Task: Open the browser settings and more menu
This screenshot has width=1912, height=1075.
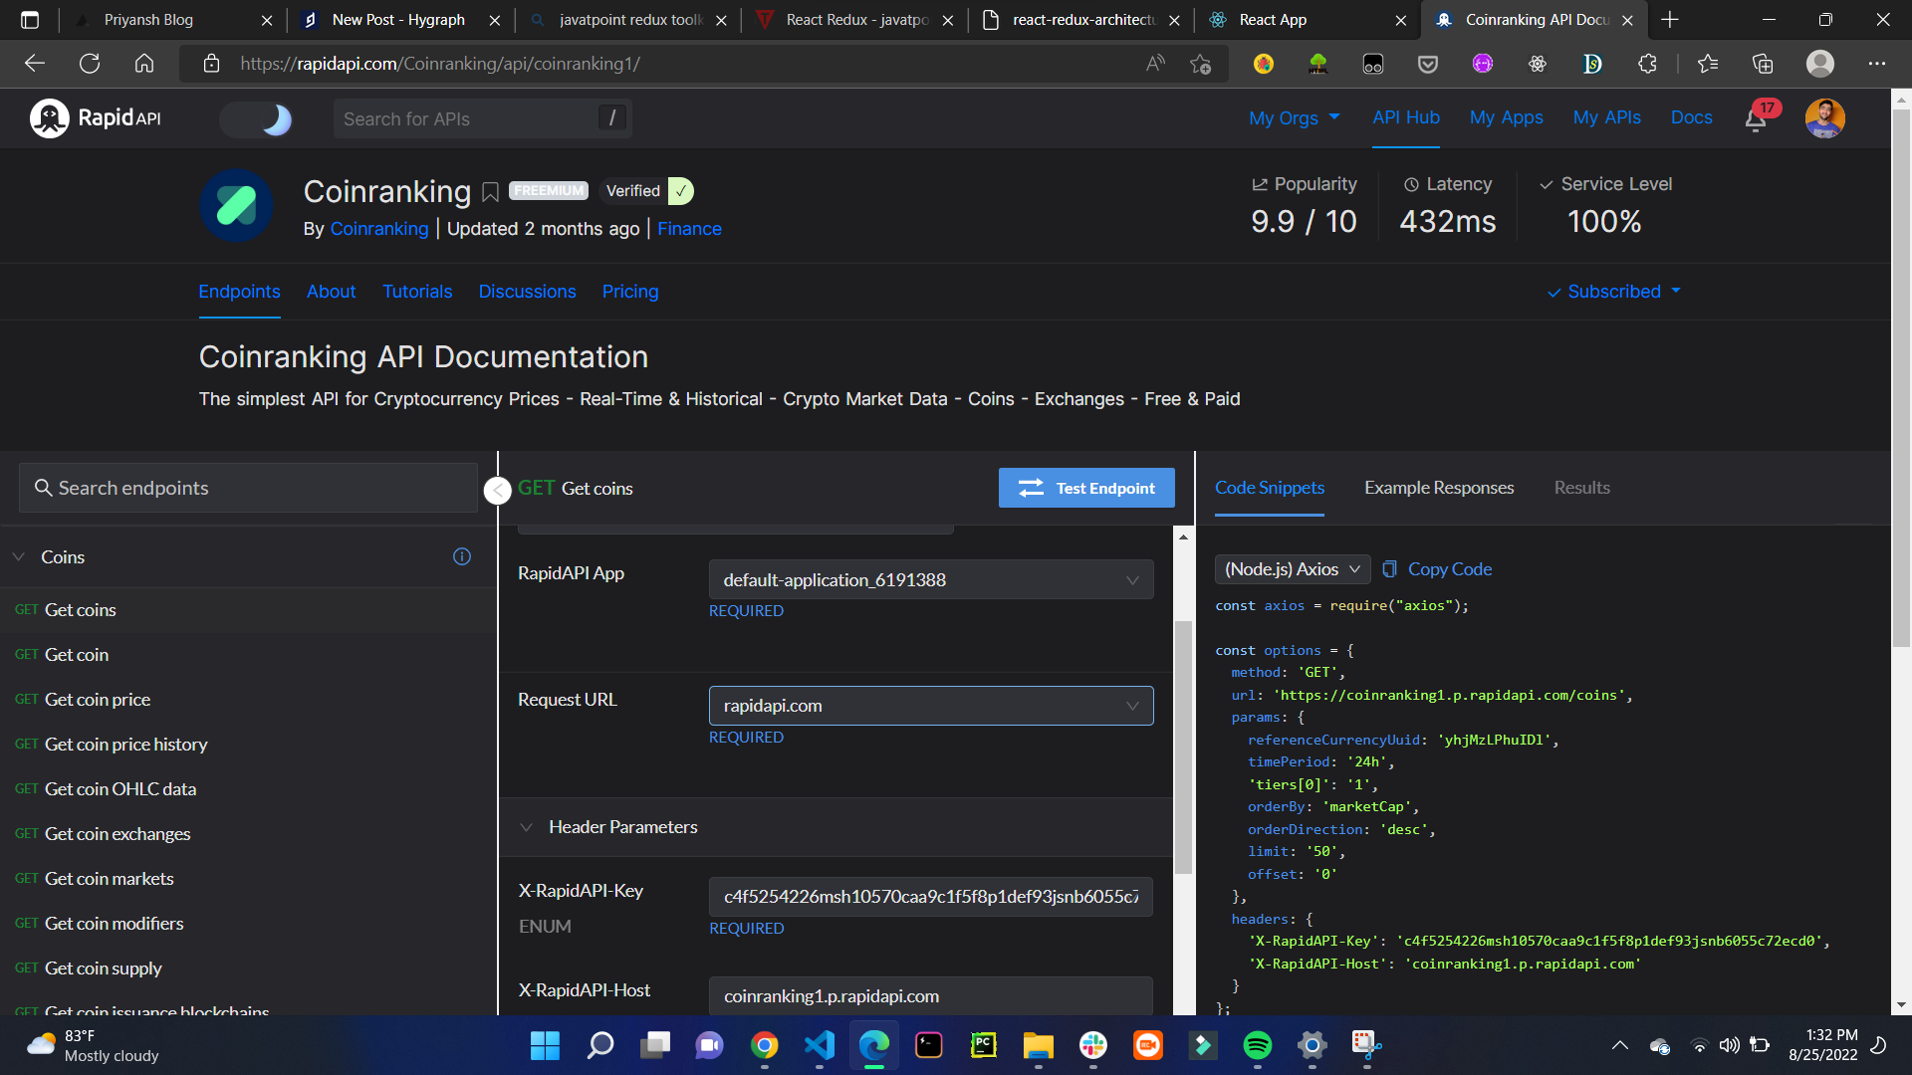Action: pos(1877,64)
